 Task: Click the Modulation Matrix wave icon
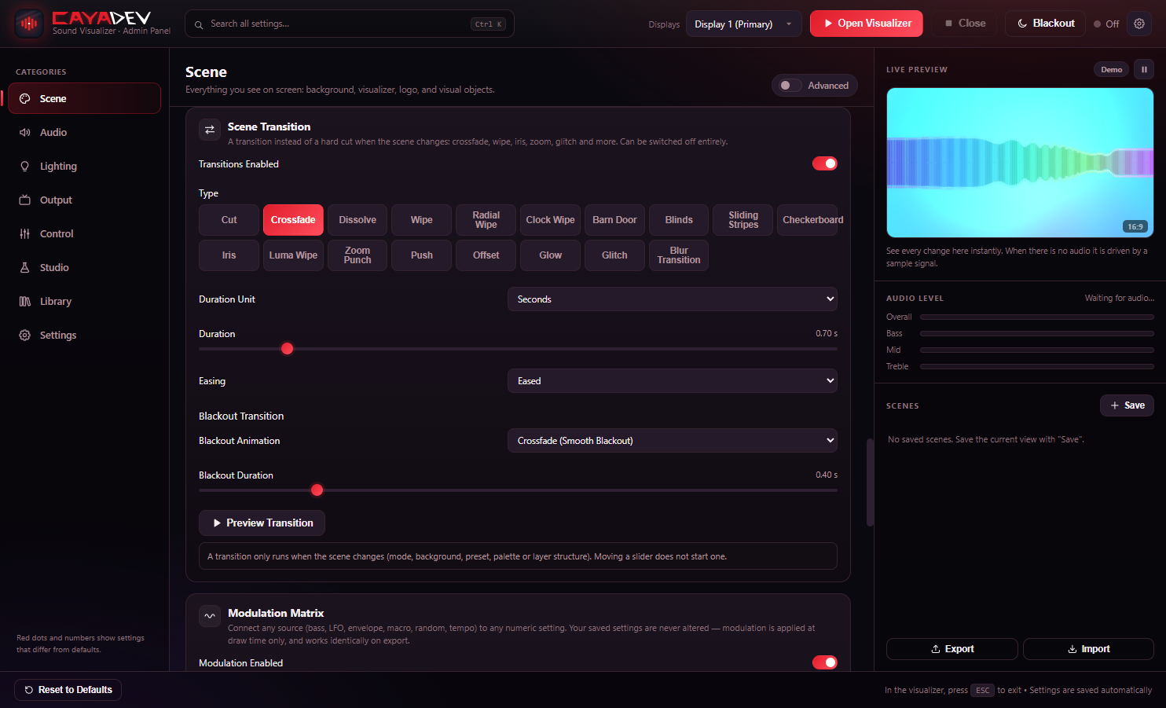pos(210,616)
